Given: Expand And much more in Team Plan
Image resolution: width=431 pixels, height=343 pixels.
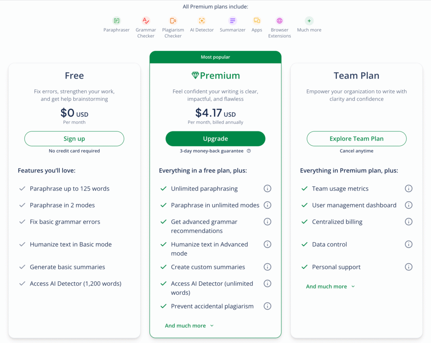Looking at the screenshot, I should tap(330, 286).
